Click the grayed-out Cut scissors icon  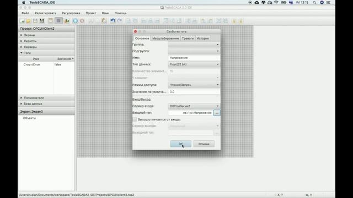90,21
